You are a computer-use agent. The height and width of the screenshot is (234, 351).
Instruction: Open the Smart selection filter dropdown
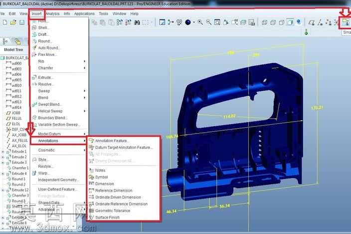point(347,32)
